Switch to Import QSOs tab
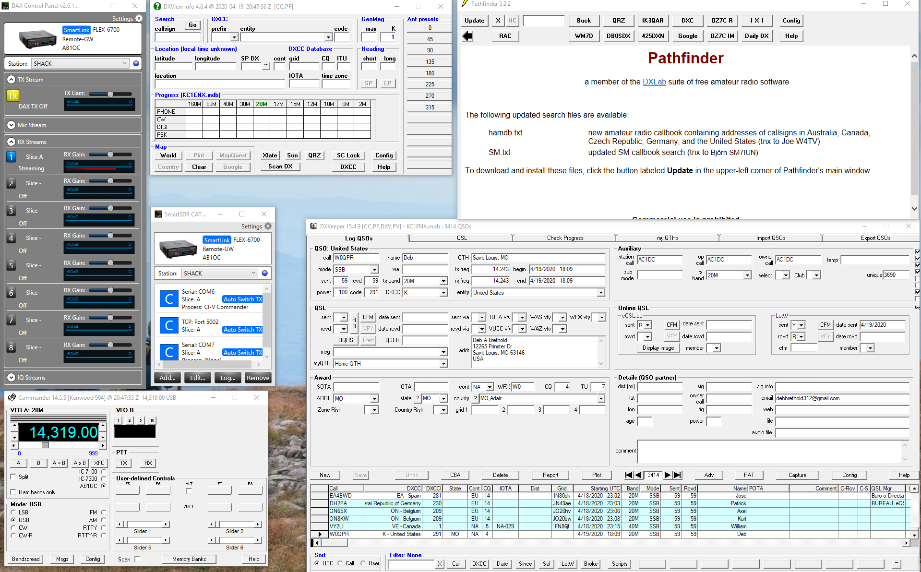Viewport: 921px width, 572px height. 771,238
